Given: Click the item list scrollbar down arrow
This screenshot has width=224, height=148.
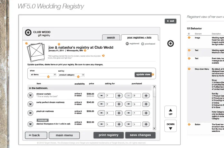Looking at the screenshot, I should (x=154, y=129).
